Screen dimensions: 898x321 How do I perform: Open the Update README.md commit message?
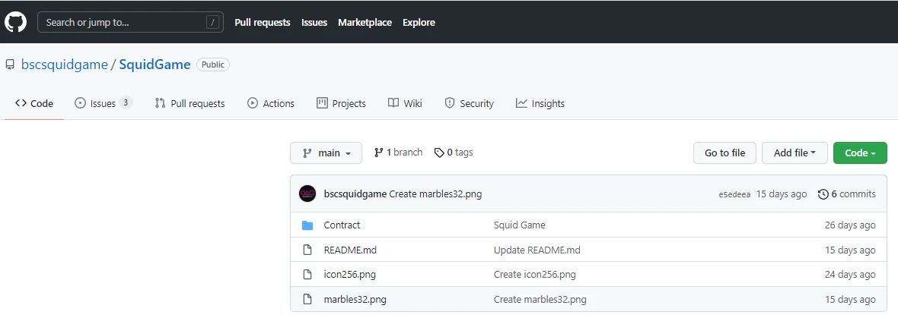pyautogui.click(x=537, y=250)
